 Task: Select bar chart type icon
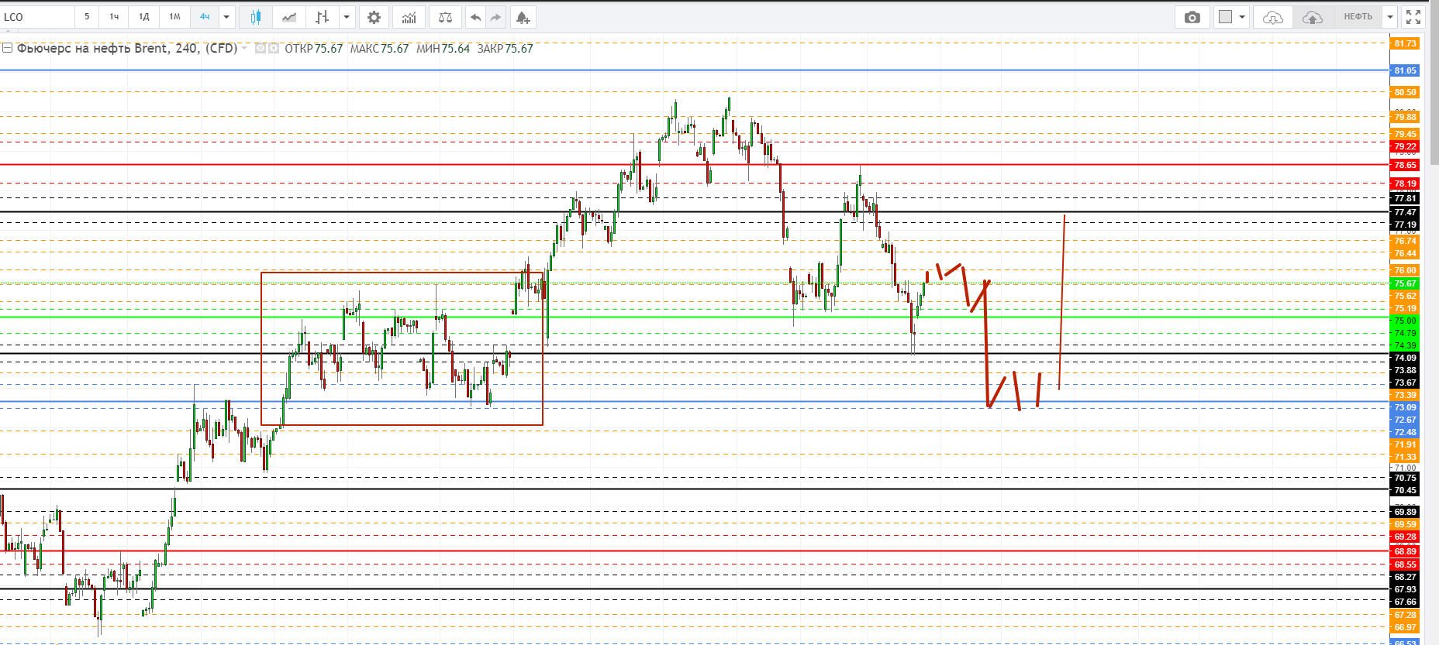(323, 17)
